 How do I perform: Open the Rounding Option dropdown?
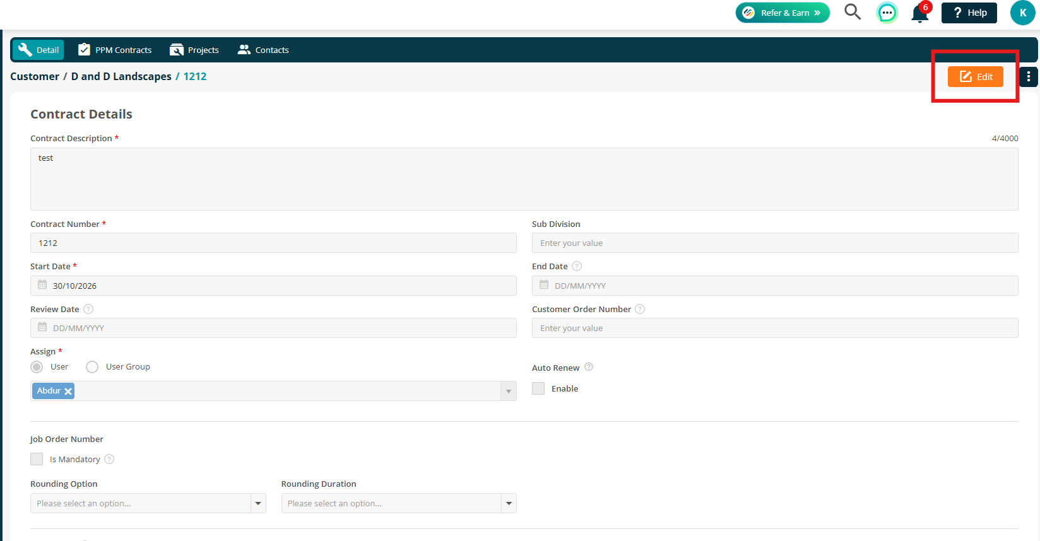(x=148, y=503)
